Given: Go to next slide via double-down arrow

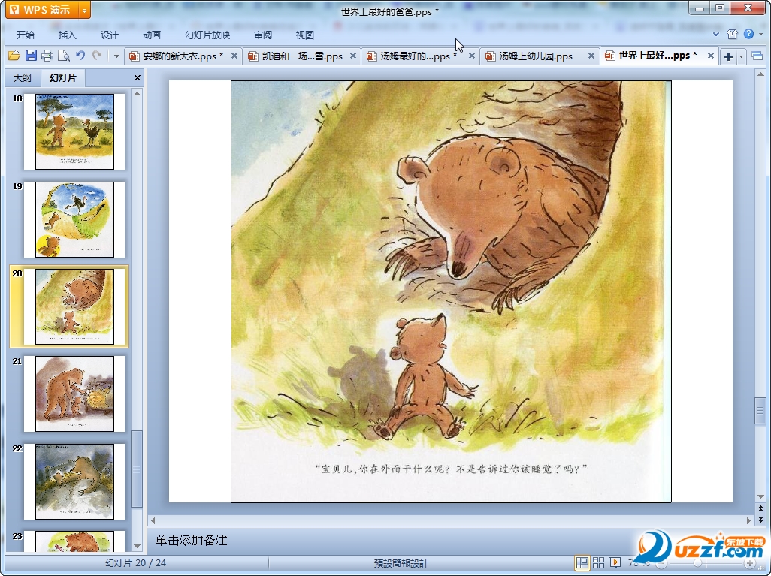Looking at the screenshot, I should pos(760,519).
